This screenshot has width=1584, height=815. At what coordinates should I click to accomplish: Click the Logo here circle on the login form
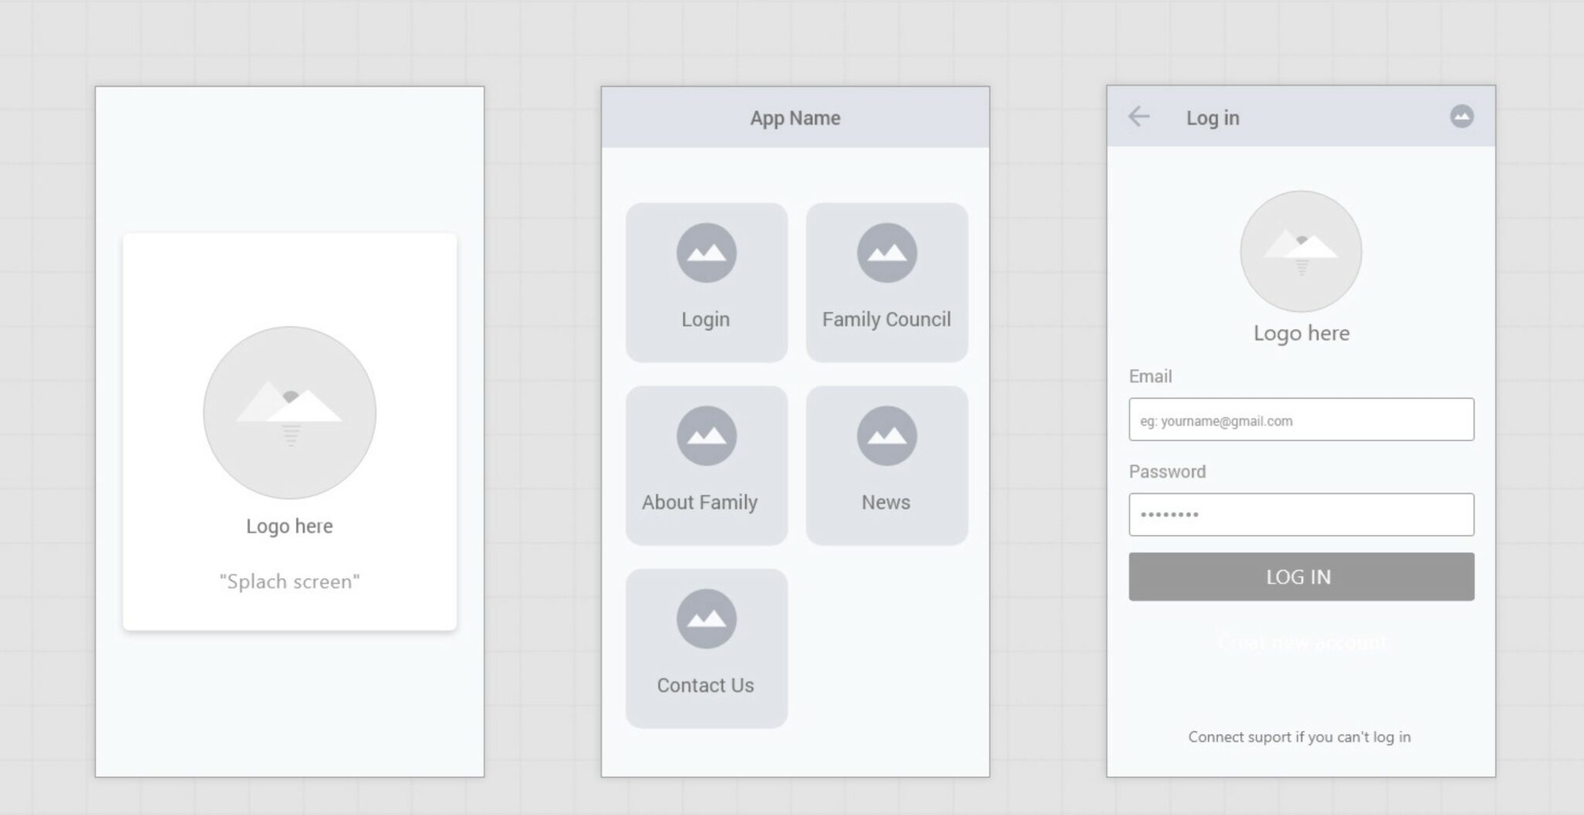pyautogui.click(x=1300, y=251)
